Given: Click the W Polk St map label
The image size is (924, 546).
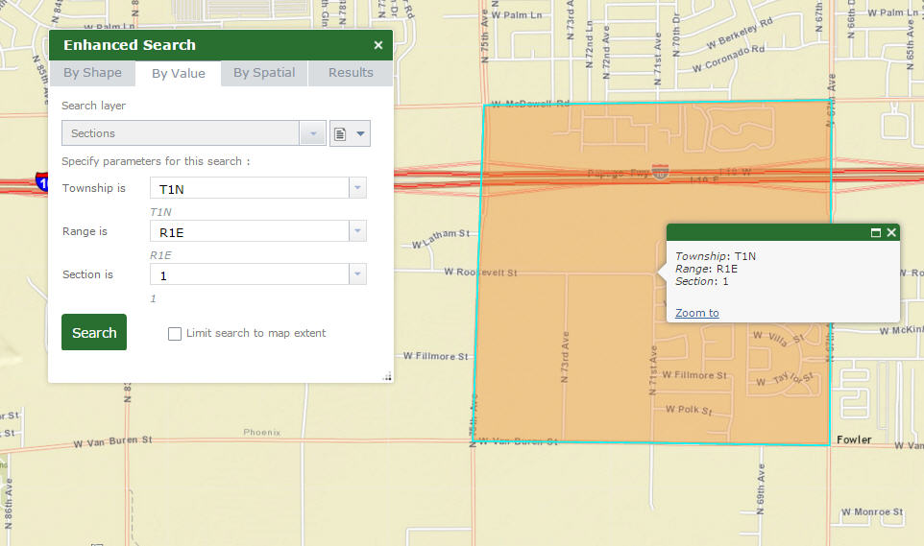Looking at the screenshot, I should click(x=689, y=410).
